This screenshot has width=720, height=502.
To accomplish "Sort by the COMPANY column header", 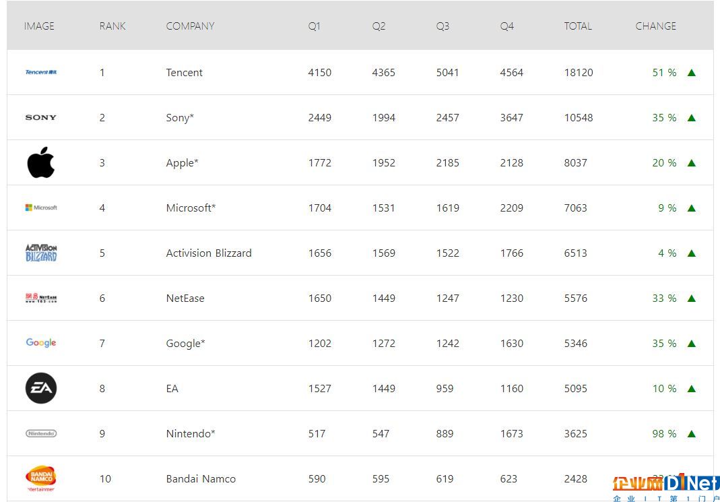I will [x=190, y=26].
